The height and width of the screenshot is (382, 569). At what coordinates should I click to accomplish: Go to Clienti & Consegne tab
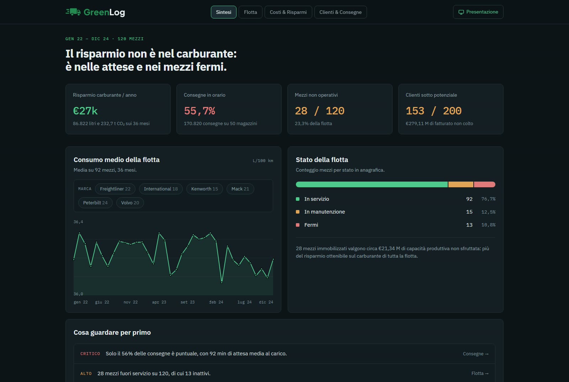pos(340,12)
